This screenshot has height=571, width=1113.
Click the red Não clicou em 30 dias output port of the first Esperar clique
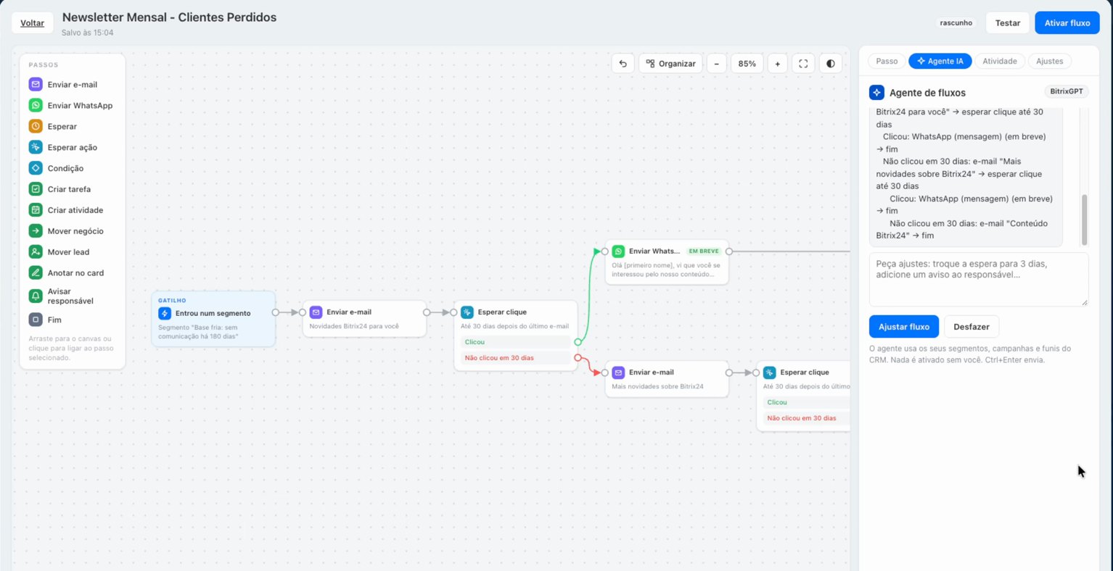coord(578,358)
